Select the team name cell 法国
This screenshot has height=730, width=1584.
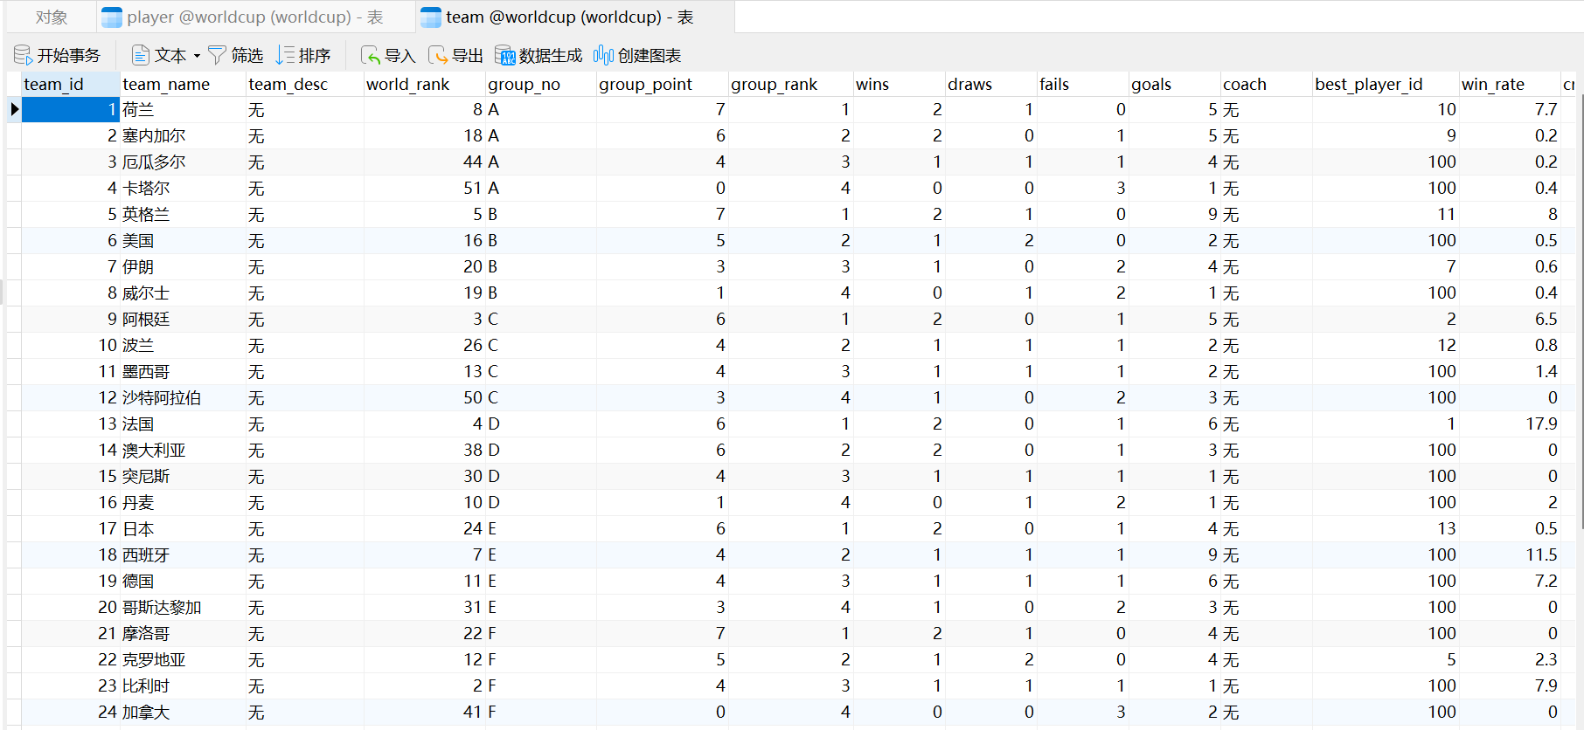(183, 424)
